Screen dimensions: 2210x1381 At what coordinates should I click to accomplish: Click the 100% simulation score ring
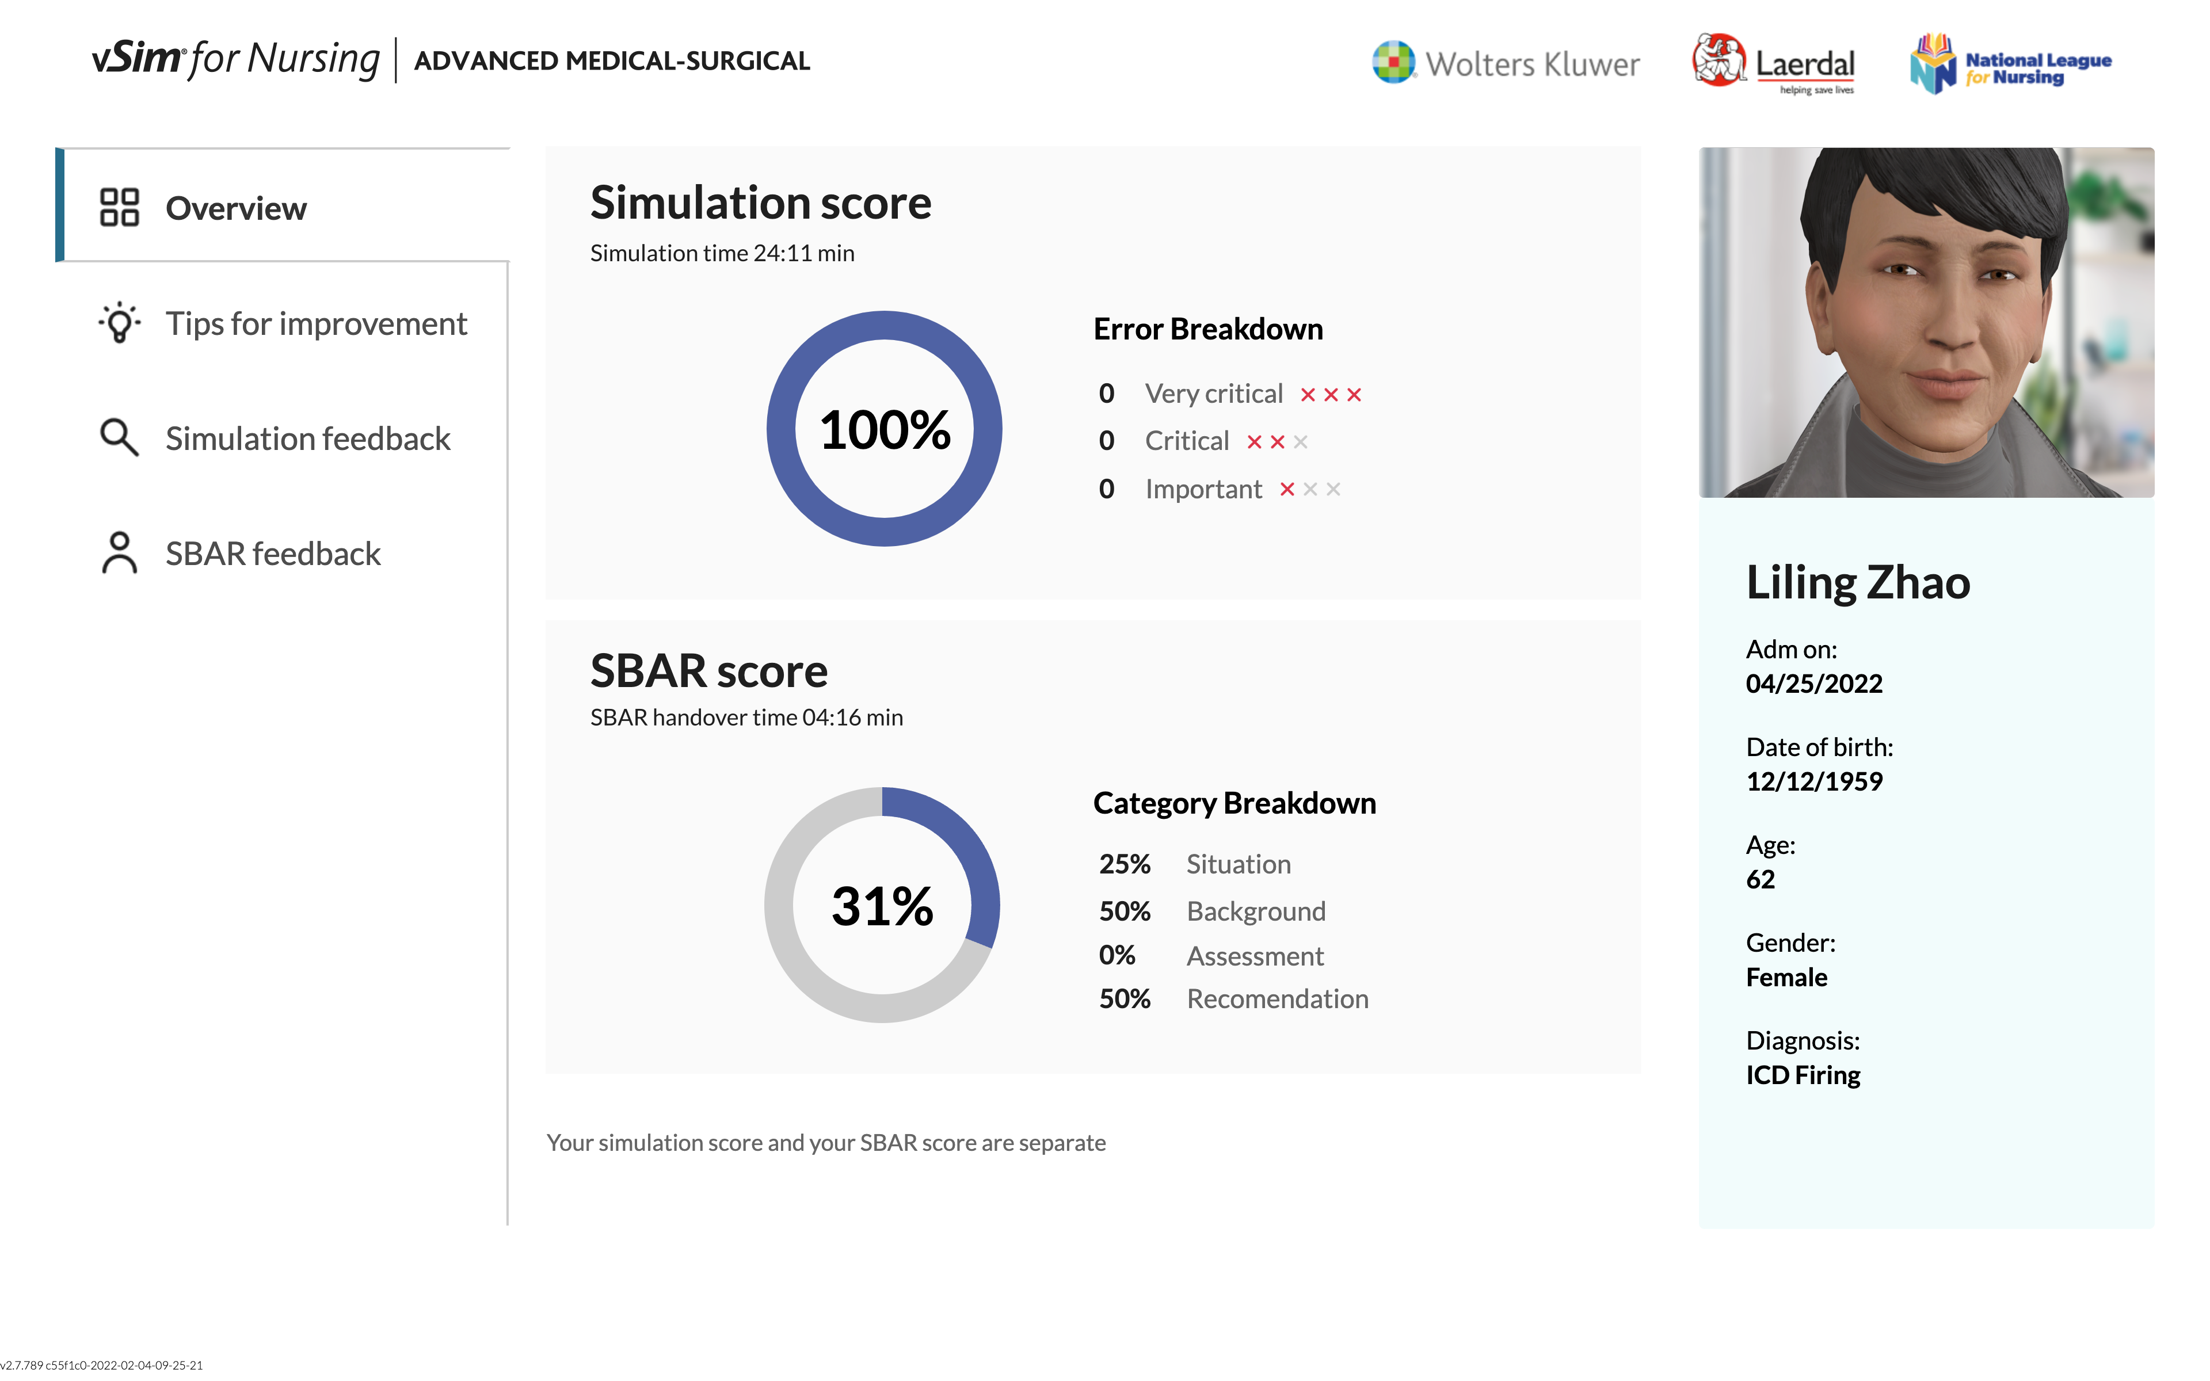(x=884, y=429)
